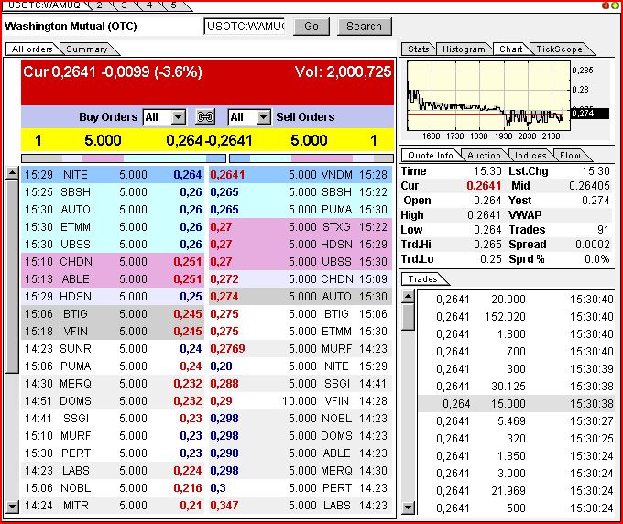Image resolution: width=623 pixels, height=524 pixels.
Task: Click the Go button
Action: pyautogui.click(x=311, y=27)
